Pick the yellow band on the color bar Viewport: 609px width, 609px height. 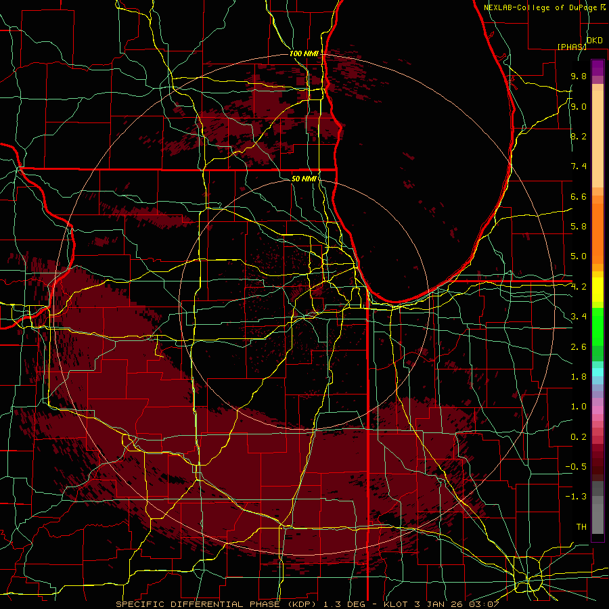pyautogui.click(x=597, y=290)
